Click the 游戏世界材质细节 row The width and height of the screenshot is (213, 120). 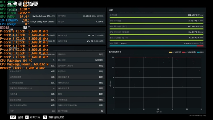(81, 66)
